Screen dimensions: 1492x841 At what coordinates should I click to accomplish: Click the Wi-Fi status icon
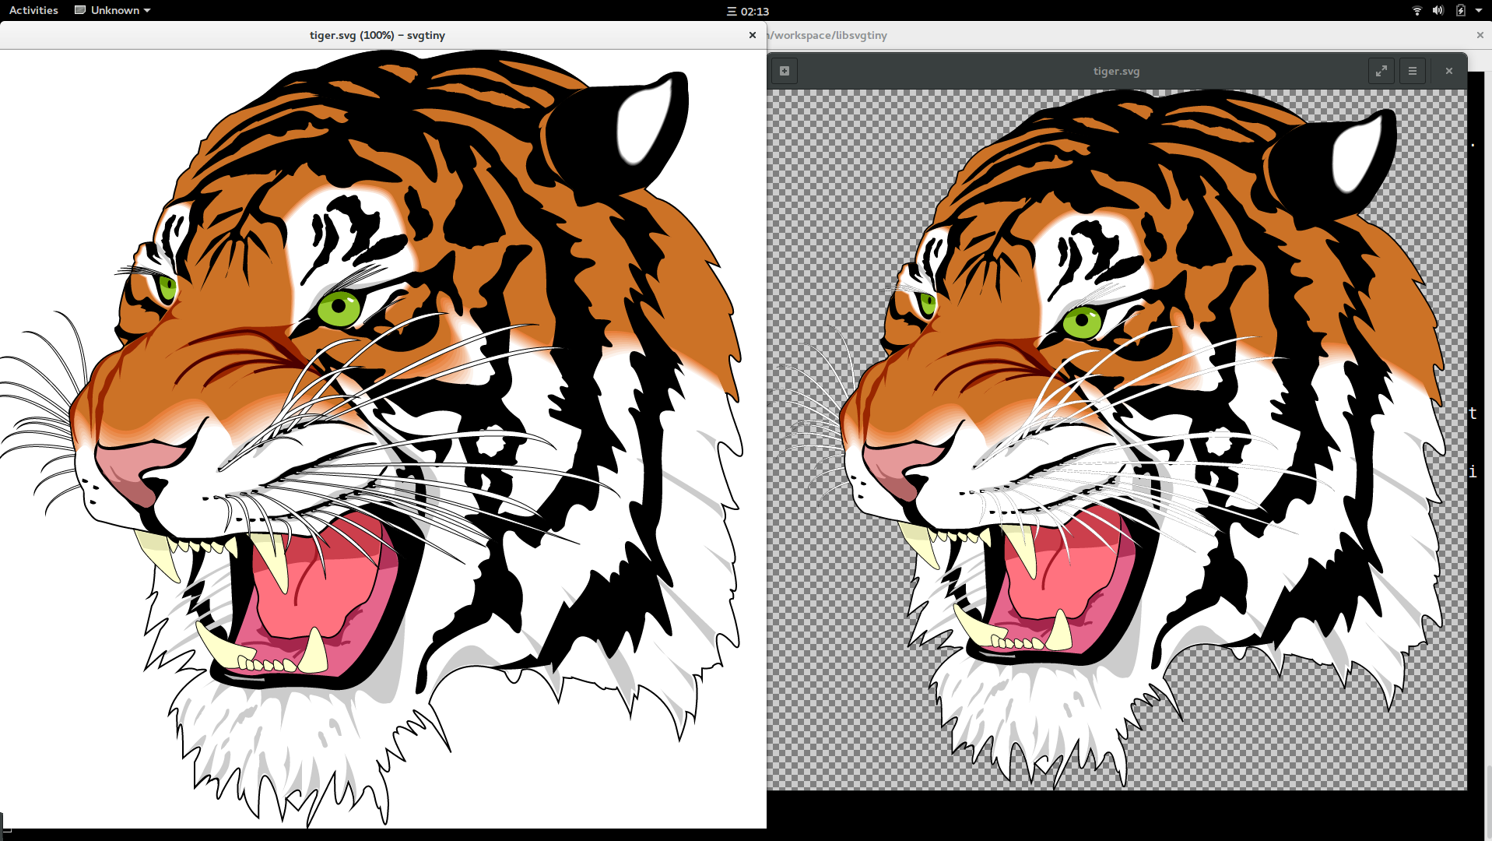1417,10
